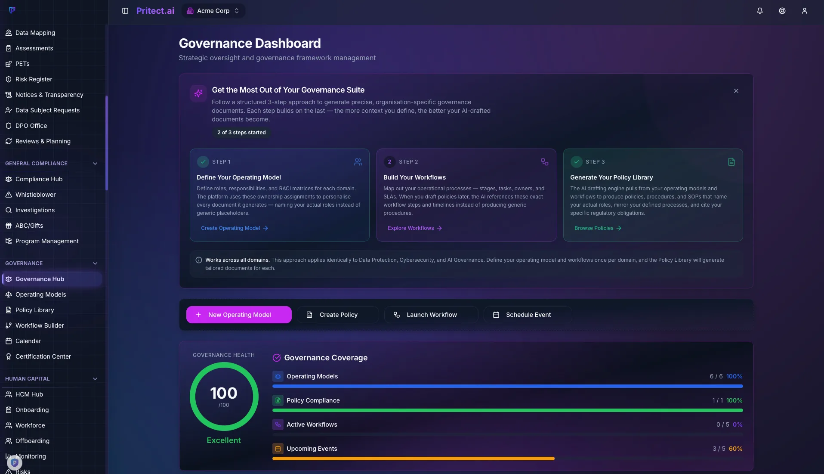The image size is (824, 474).
Task: Click the ABC/Gifts gift icon
Action: [9, 226]
